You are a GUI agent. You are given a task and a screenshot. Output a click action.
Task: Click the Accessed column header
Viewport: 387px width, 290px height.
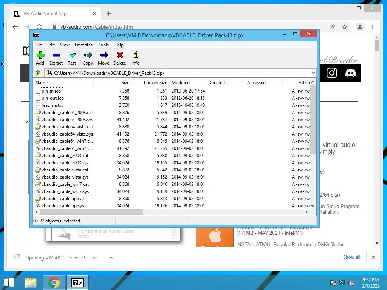[263, 83]
